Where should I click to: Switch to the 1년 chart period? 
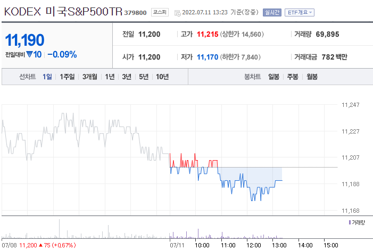[x=110, y=77]
